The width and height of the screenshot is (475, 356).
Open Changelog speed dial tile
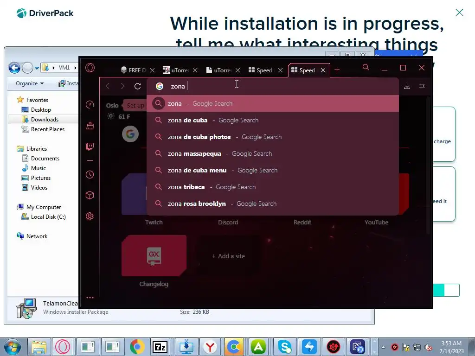coord(154,256)
